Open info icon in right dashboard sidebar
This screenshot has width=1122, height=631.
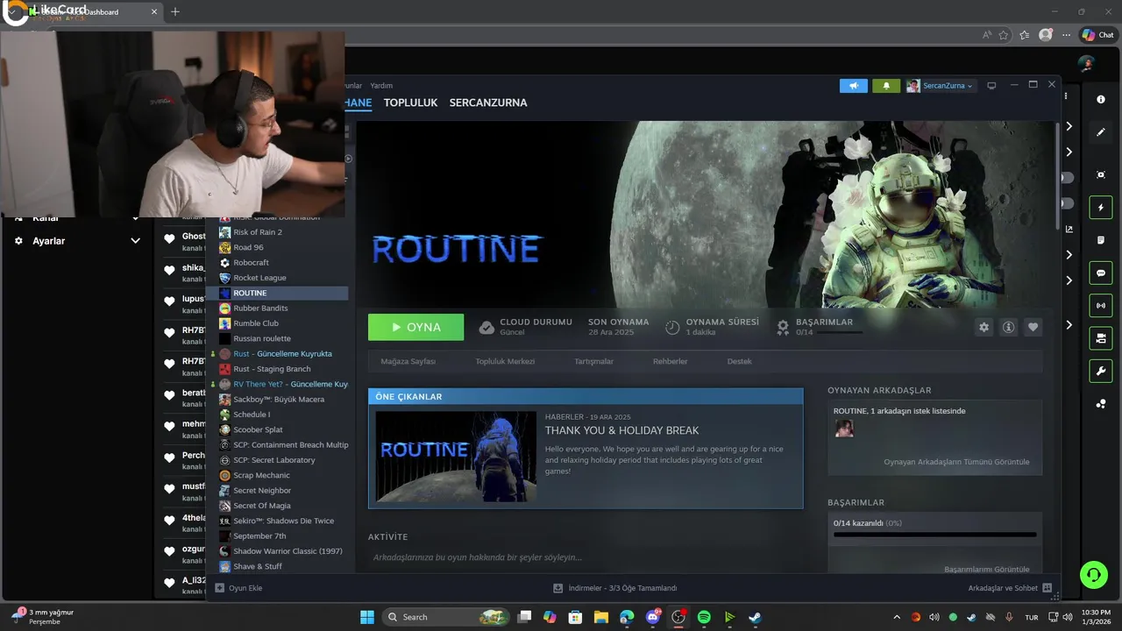point(1101,100)
